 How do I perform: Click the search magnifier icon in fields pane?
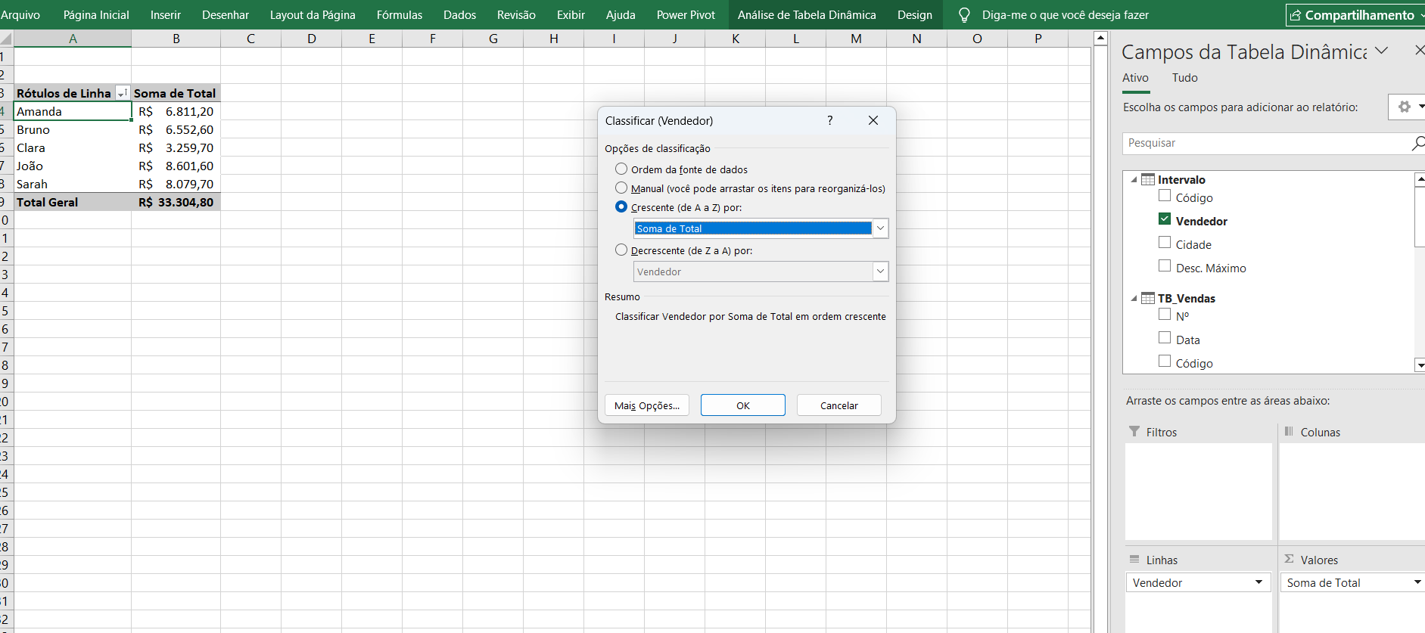[1418, 143]
